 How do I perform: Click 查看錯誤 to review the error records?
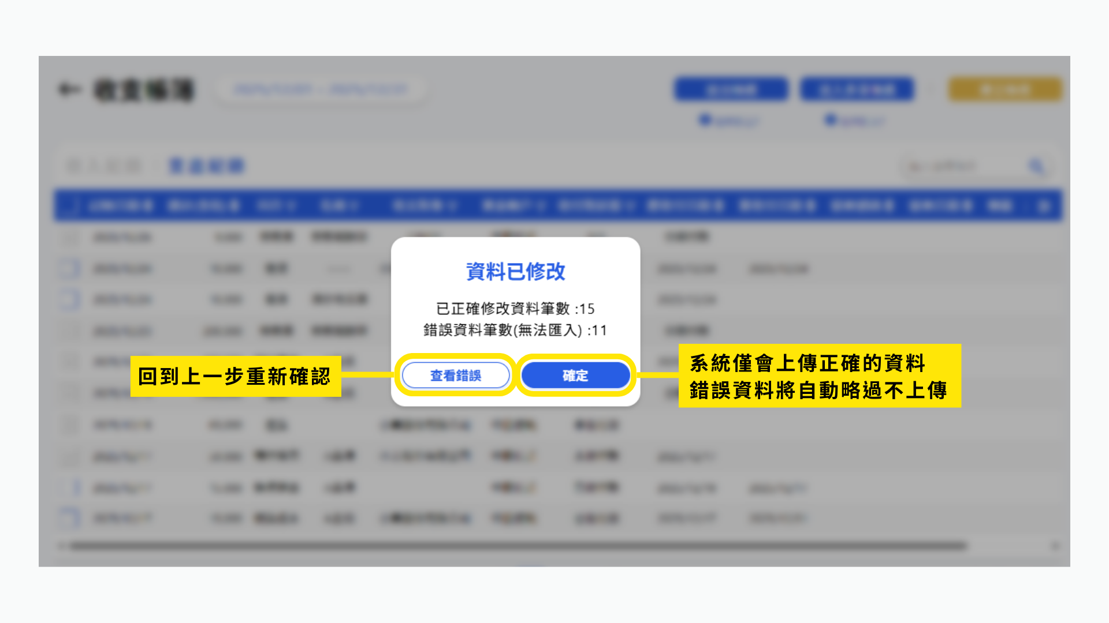pos(456,376)
